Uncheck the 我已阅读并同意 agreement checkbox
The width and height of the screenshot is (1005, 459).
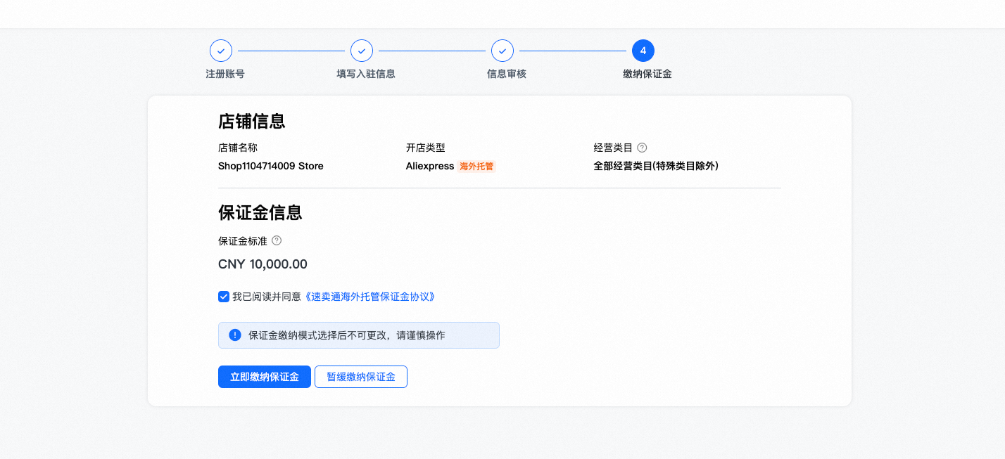(x=224, y=297)
